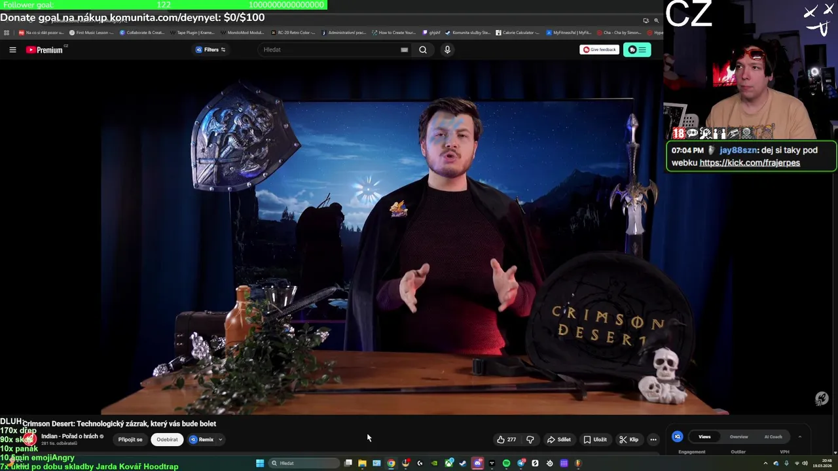
Task: Open the teal extension menu button in header
Action: click(637, 50)
